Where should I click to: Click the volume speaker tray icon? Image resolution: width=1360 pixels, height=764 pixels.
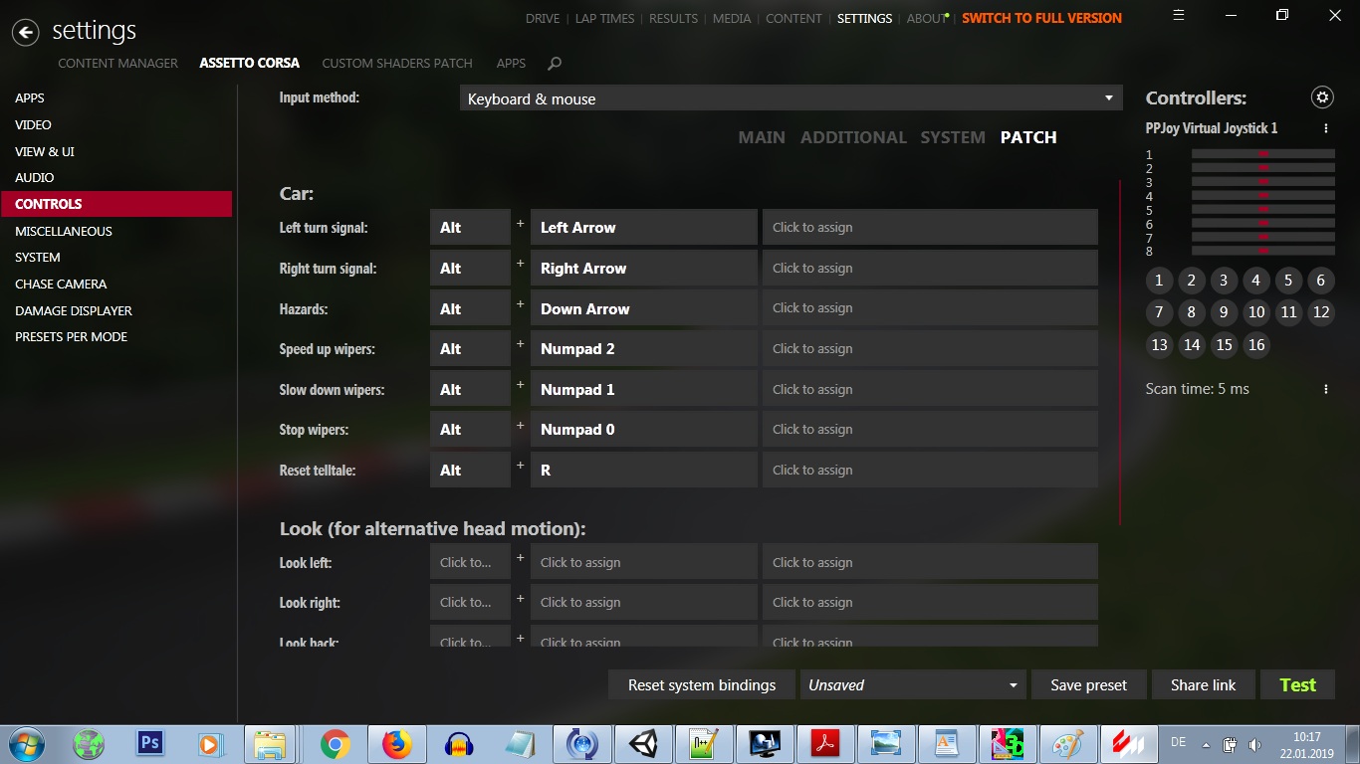pos(1254,744)
